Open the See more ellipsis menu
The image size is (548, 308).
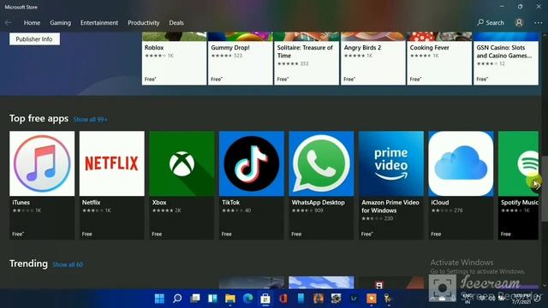click(x=539, y=23)
